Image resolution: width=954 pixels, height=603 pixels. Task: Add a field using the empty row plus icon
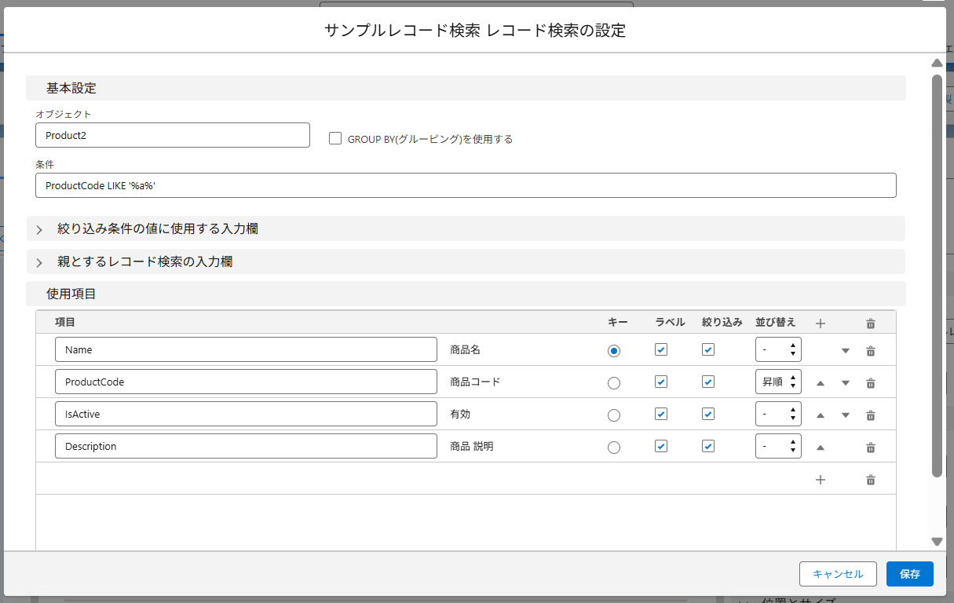(x=821, y=479)
